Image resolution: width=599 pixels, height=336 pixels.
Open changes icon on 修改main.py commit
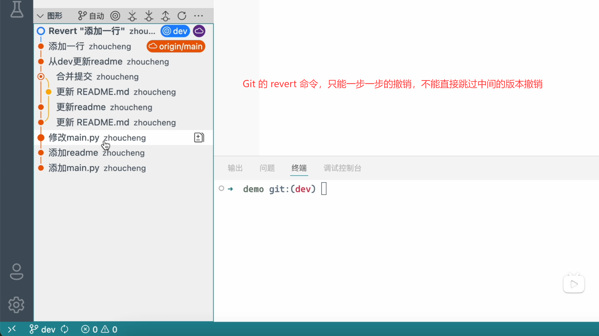click(199, 138)
